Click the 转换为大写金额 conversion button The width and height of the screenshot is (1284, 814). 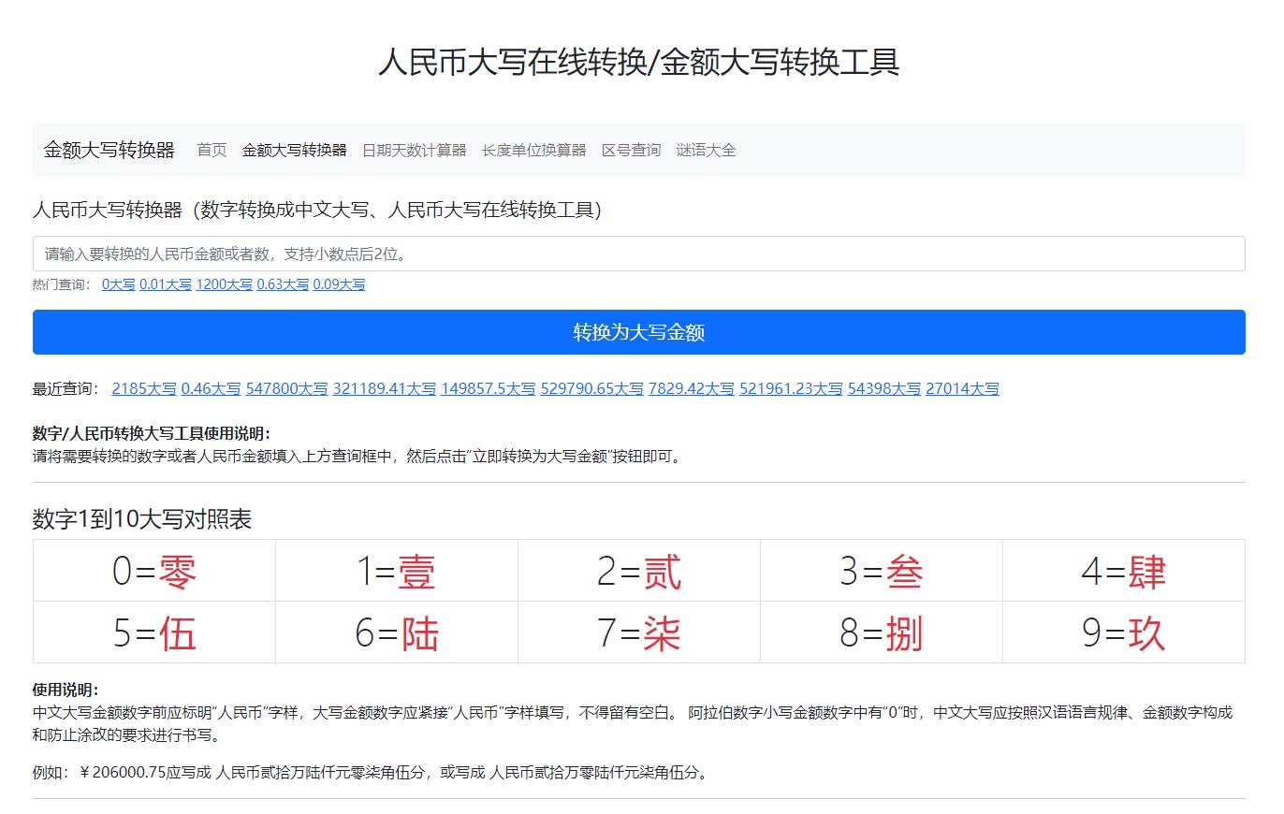640,332
